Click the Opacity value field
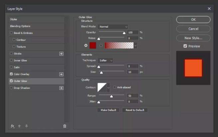Screen dimensions: 218x137 pos(133,32)
